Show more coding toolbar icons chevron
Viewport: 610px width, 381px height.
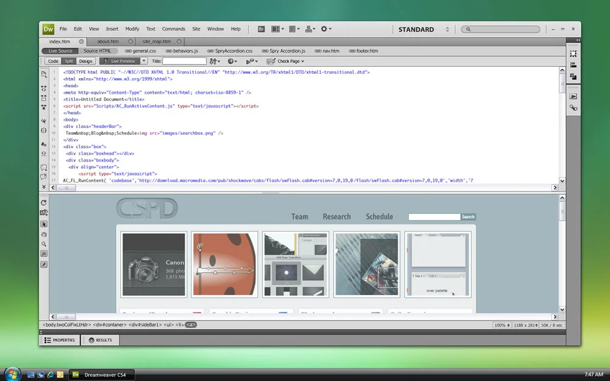click(x=43, y=187)
